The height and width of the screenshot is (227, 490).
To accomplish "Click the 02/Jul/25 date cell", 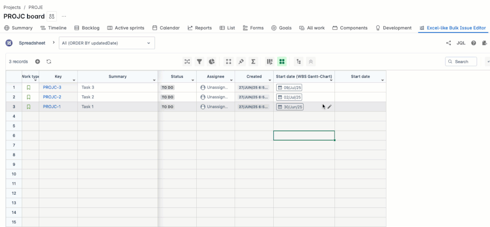I will 289,97.
